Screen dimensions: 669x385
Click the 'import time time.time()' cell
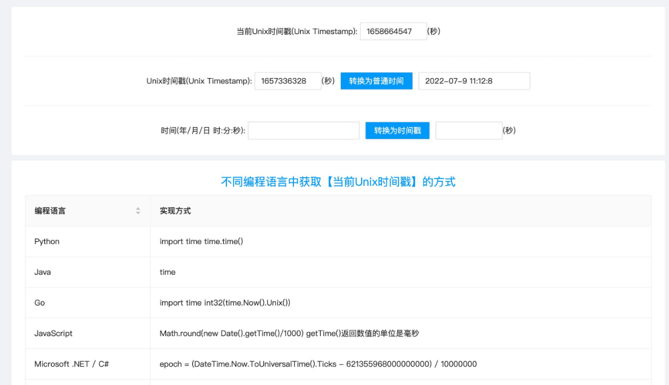400,241
